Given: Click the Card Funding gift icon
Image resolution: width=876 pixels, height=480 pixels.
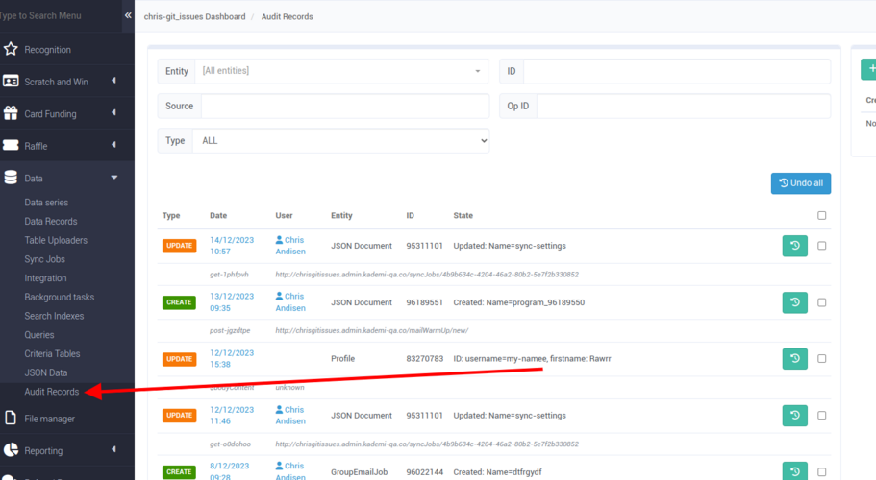Looking at the screenshot, I should 11,113.
